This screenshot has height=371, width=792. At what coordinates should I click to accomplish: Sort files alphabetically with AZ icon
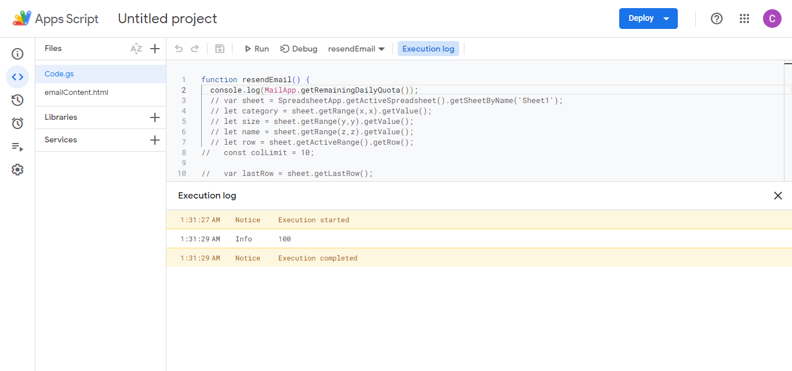point(136,49)
